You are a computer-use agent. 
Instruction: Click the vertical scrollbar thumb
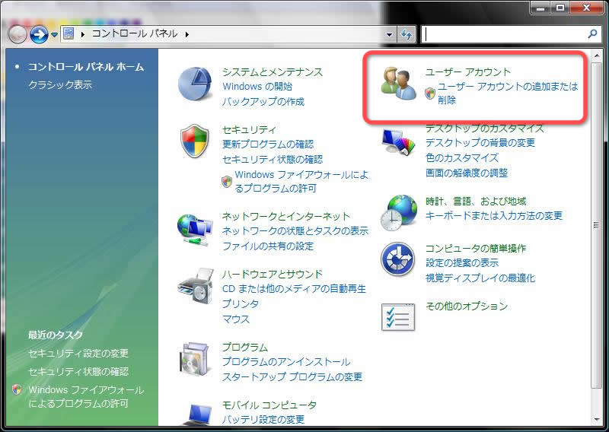click(596, 225)
